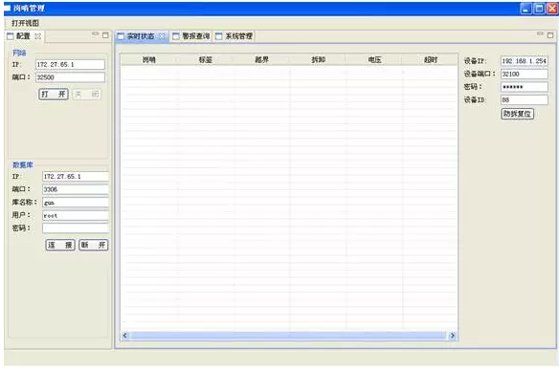The width and height of the screenshot is (559, 369).
Task: Maximize the main tab view panel
Action: click(x=550, y=35)
